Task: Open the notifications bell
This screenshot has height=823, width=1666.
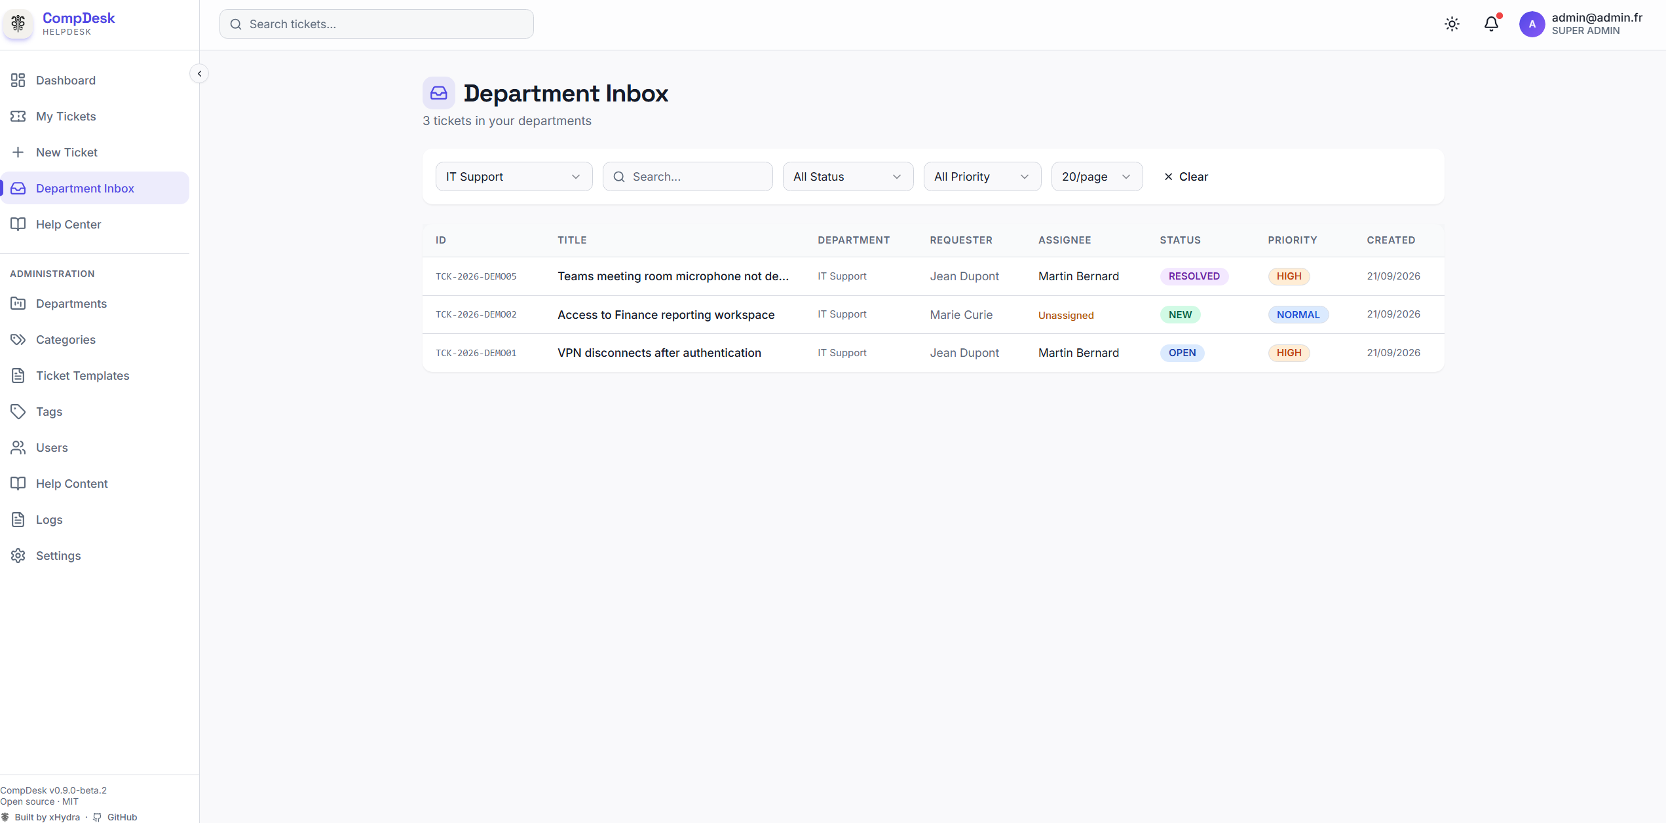Action: (x=1491, y=24)
